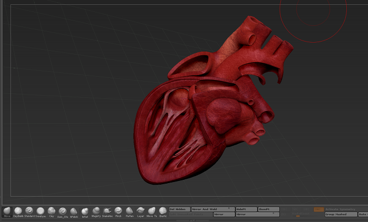Image resolution: width=368 pixels, height=222 pixels.
Task: Select the ClayBuildup brush
Action: 18,212
